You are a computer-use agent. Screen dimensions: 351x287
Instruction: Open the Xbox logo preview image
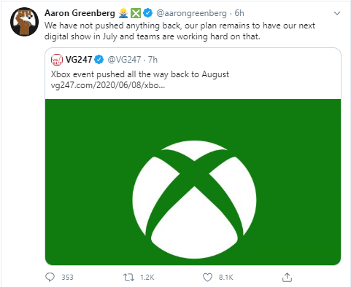[193, 182]
